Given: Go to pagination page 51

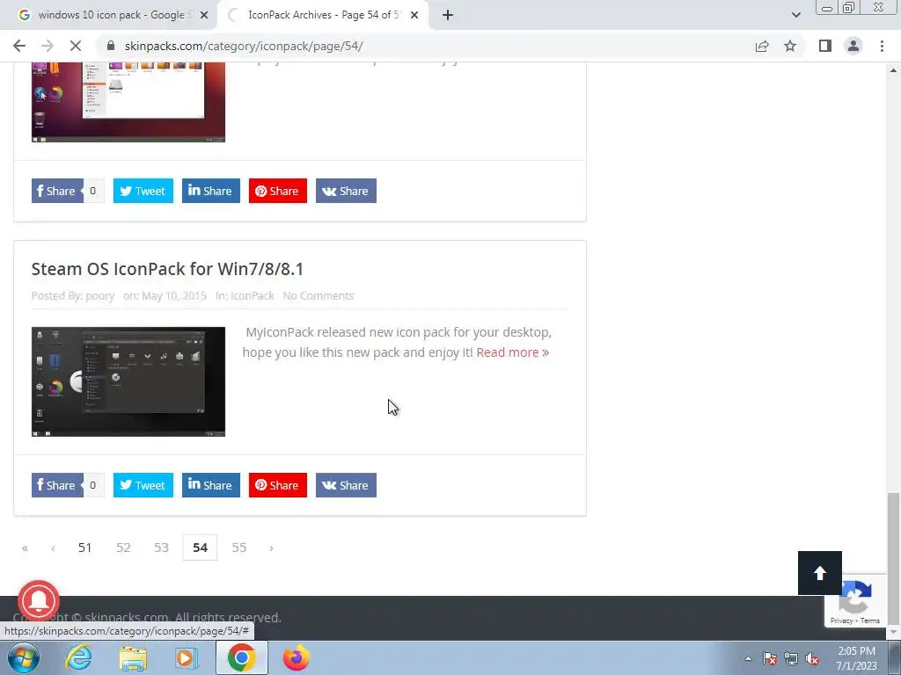Looking at the screenshot, I should (x=84, y=548).
